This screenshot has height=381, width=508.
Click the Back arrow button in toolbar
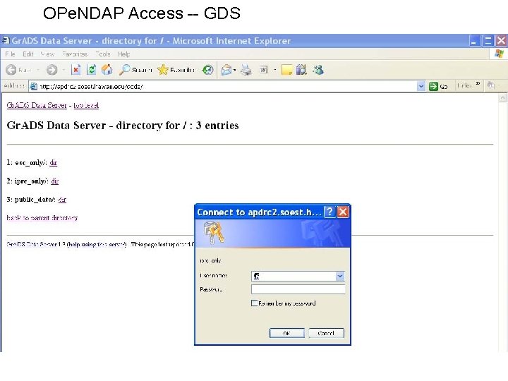click(11, 70)
